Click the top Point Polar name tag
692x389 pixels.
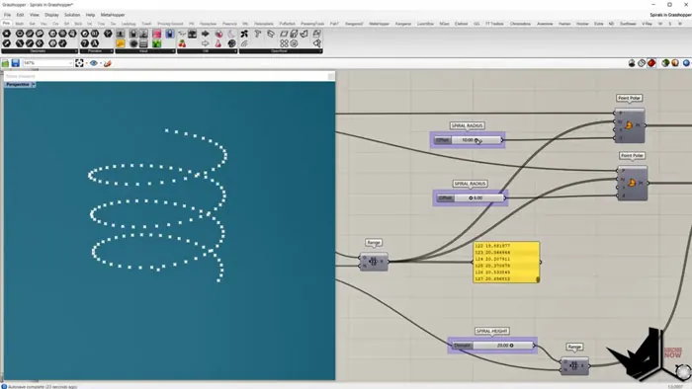[x=630, y=98]
